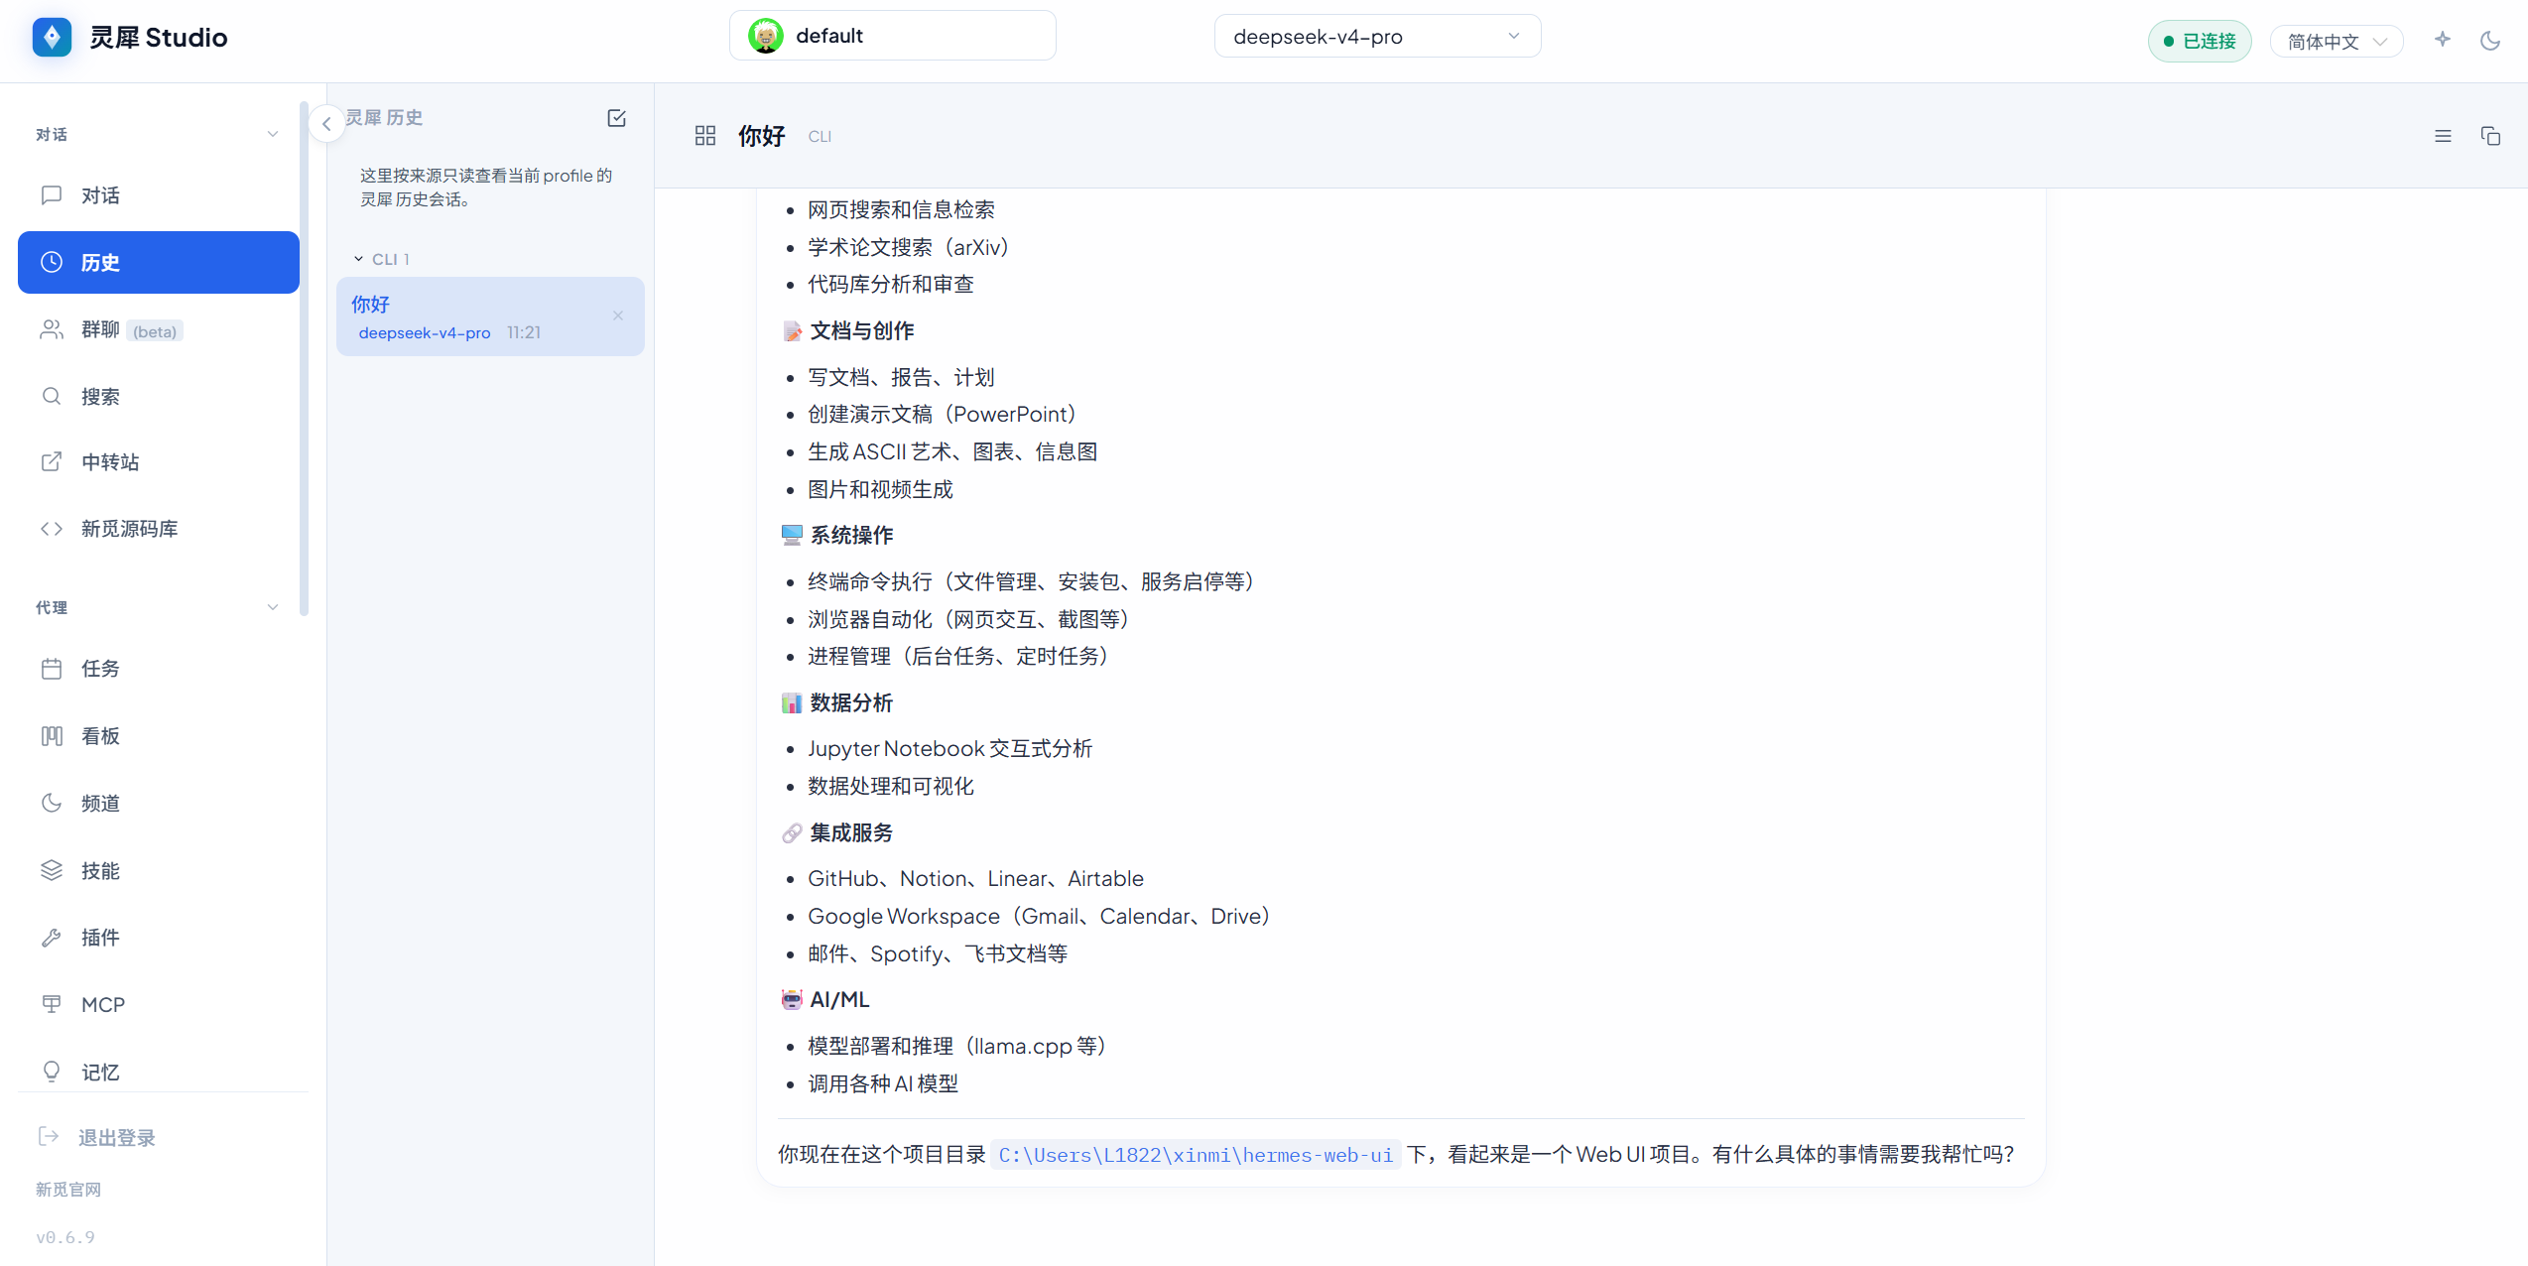This screenshot has height=1266, width=2528.
Task: Click the copy conversation icon
Action: coord(2490,136)
